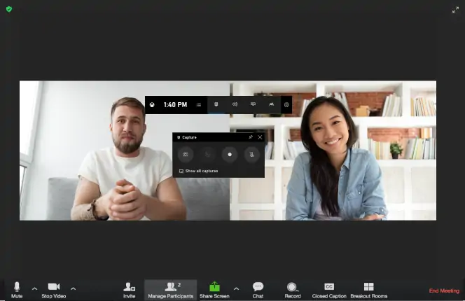The image size is (465, 301).
Task: Expand video options arrow beside Stop Video
Action: [x=74, y=288]
